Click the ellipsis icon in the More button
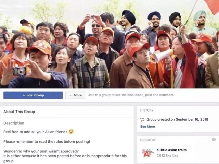This screenshot has height=164, width=219. (x=70, y=95)
